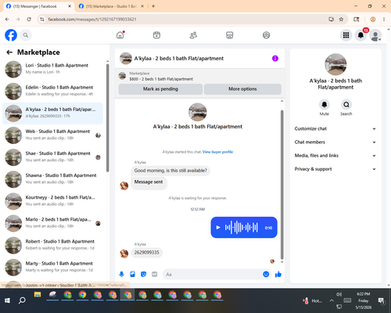The image size is (391, 313).
Task: Open Robert Studio 1 Bath Apartment chat
Action: (x=52, y=246)
